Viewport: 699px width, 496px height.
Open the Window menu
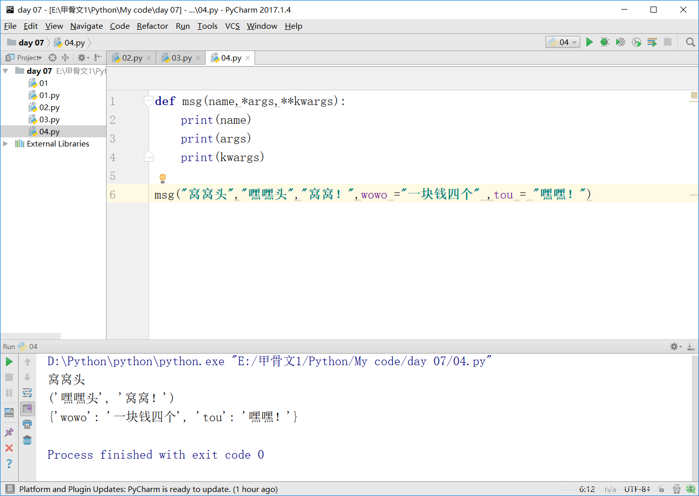click(x=262, y=26)
